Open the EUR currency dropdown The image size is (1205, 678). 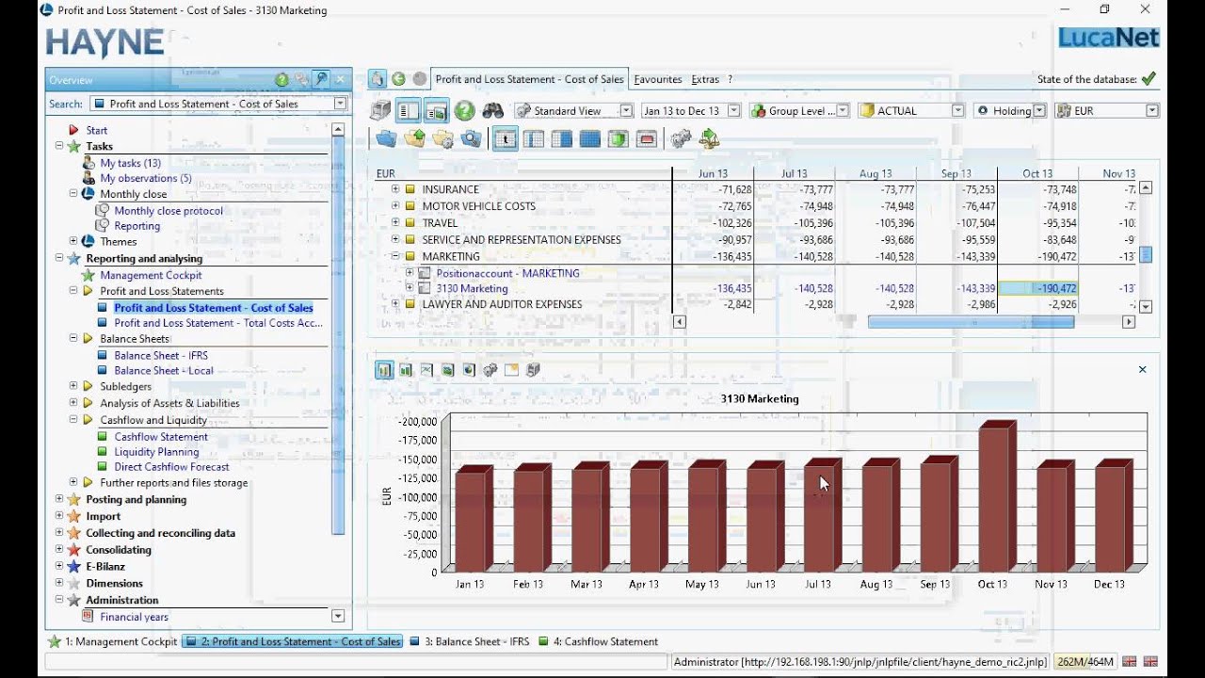pos(1152,111)
